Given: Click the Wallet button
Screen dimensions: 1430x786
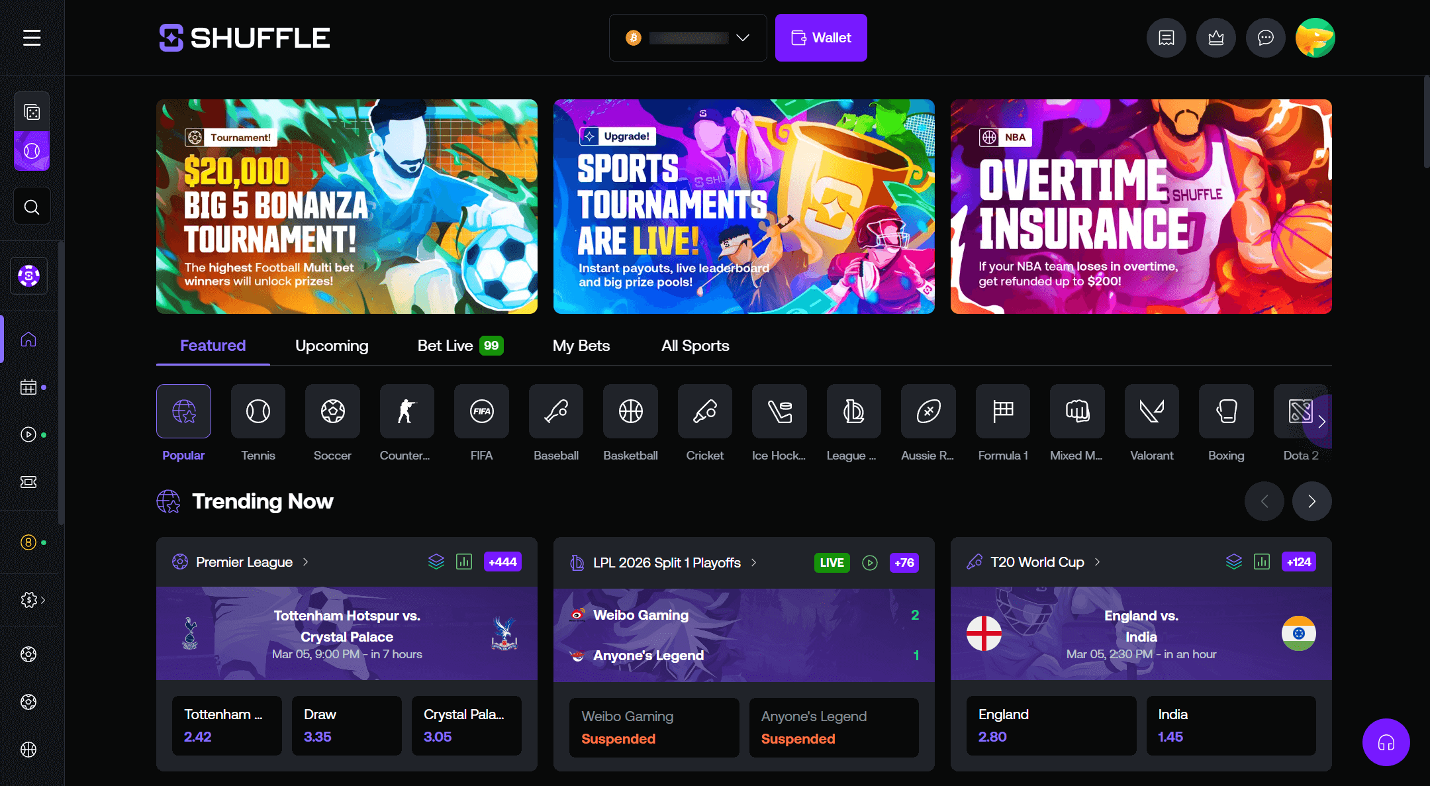Looking at the screenshot, I should [821, 38].
